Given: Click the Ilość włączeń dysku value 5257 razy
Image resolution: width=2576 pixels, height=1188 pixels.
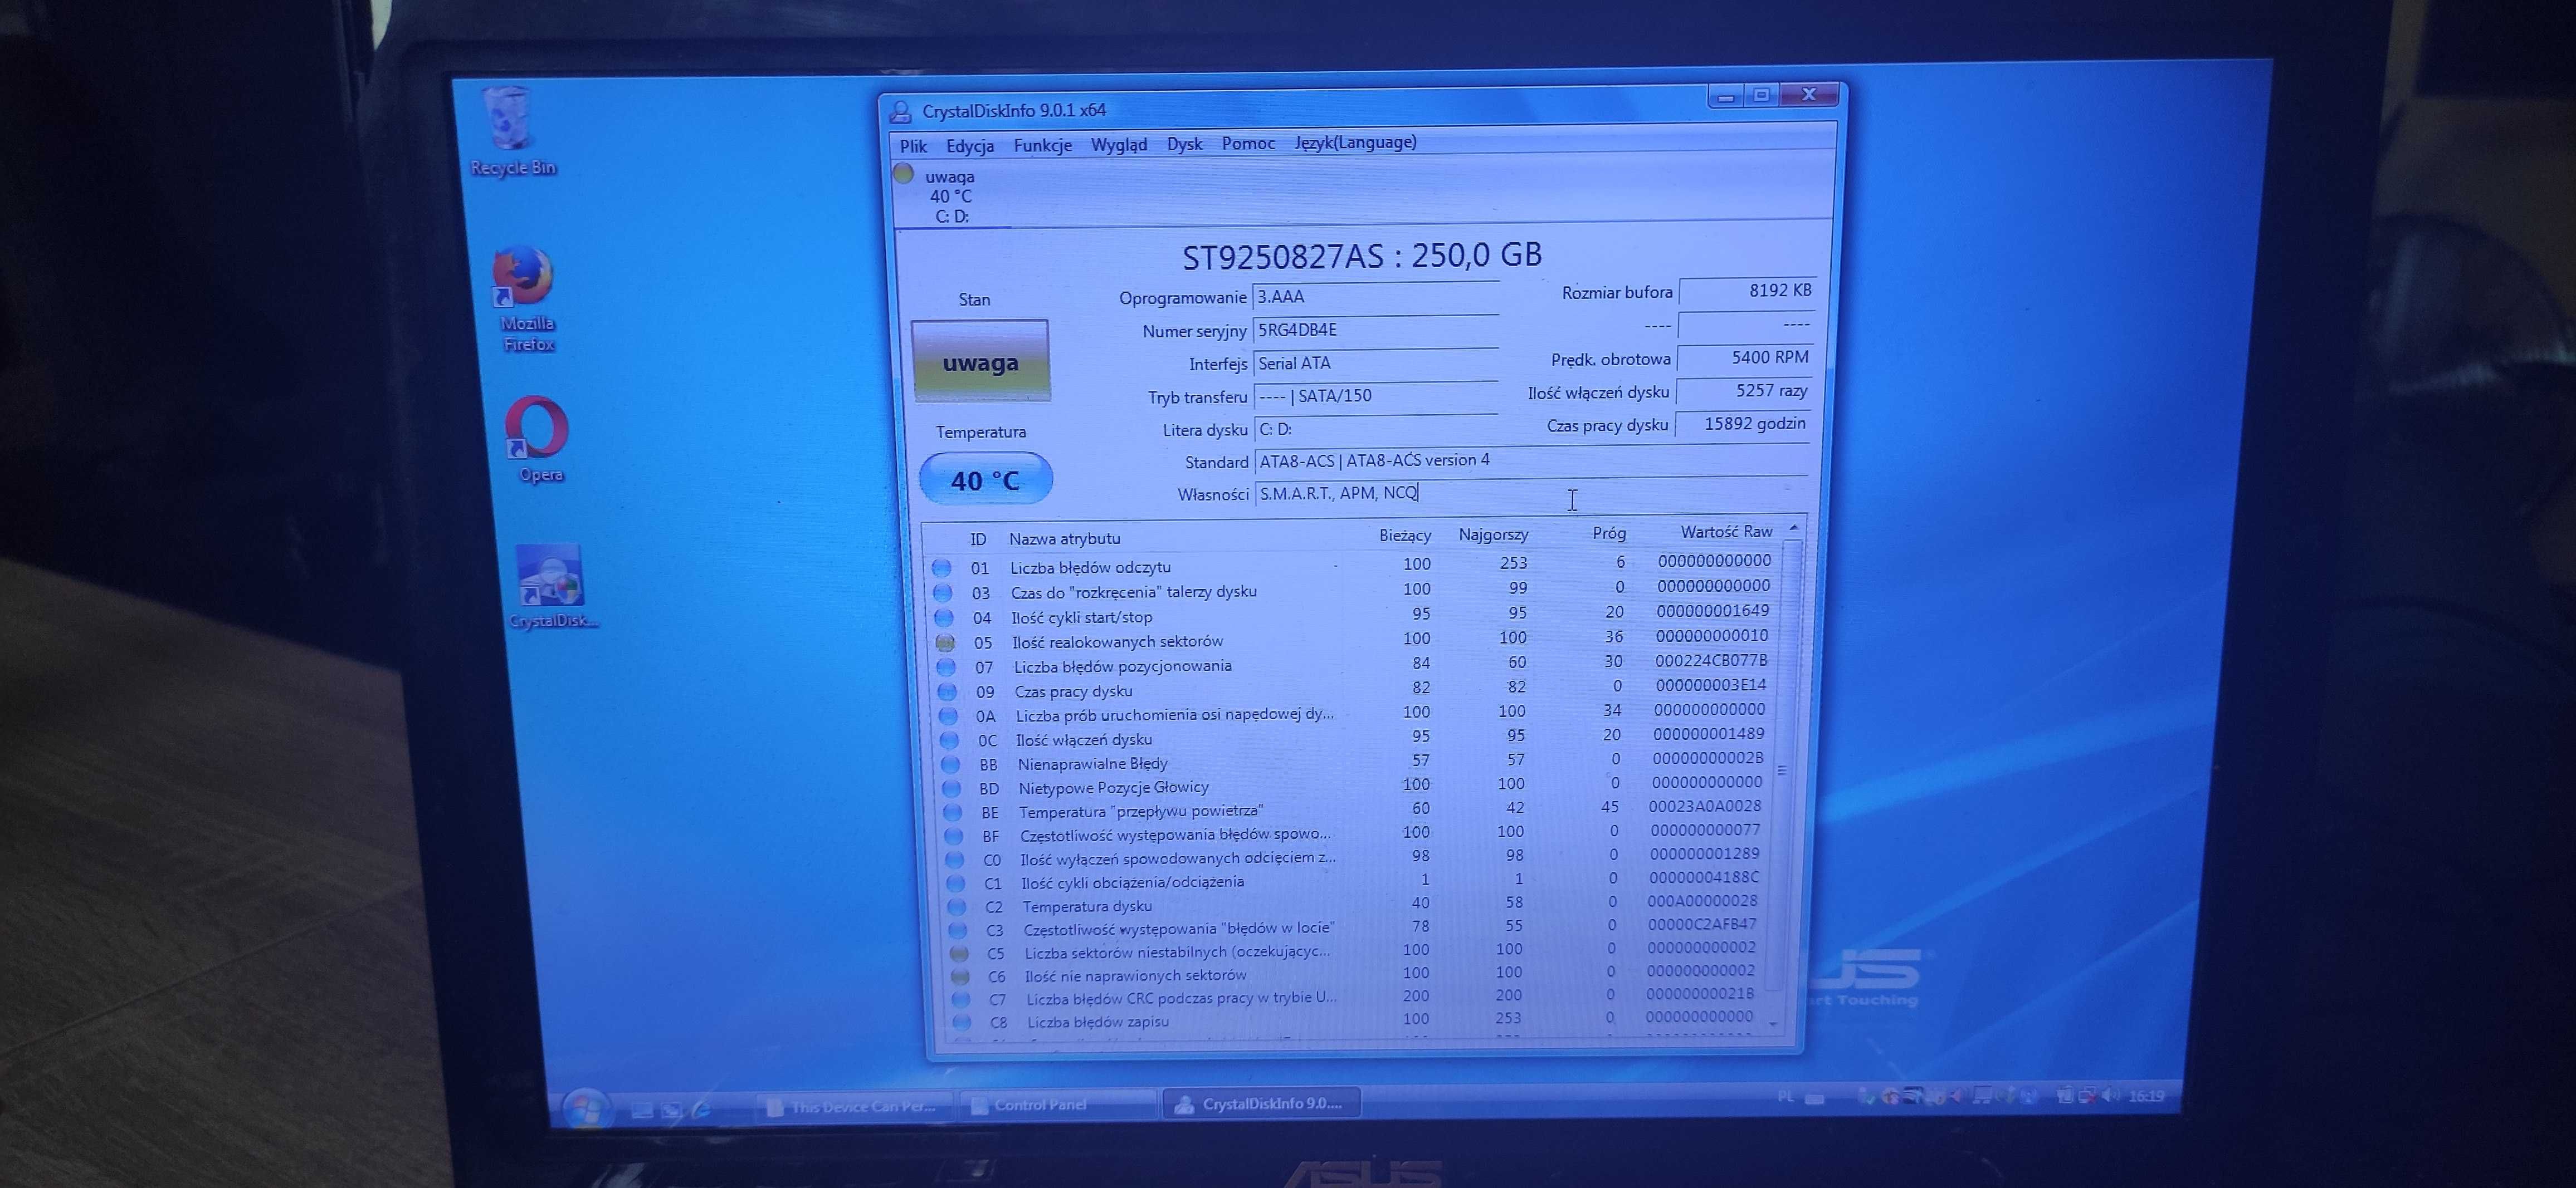Looking at the screenshot, I should tap(1744, 391).
